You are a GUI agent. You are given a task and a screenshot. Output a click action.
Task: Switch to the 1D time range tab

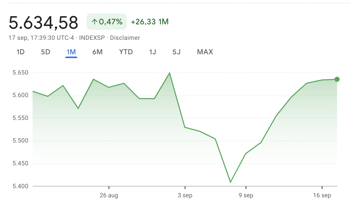pyautogui.click(x=20, y=52)
